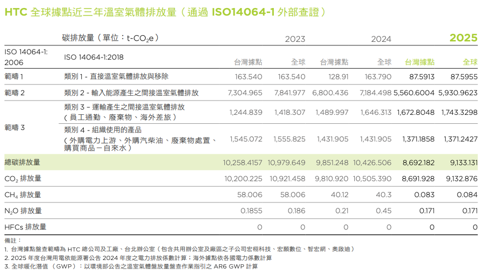Image resolution: width=499 pixels, height=280 pixels.
Task: Click the total value 10,258.4157
Action: [242, 163]
